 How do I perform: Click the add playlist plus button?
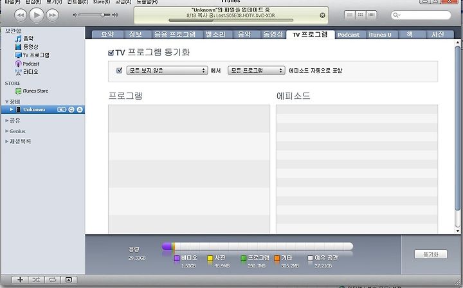pyautogui.click(x=20, y=280)
